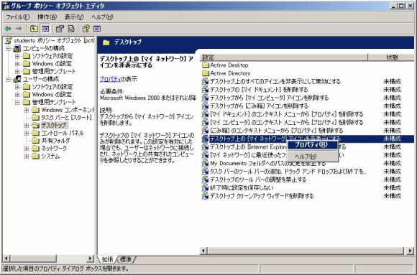
Task: Expand the コントロール パネル node
Action: [x=27, y=133]
